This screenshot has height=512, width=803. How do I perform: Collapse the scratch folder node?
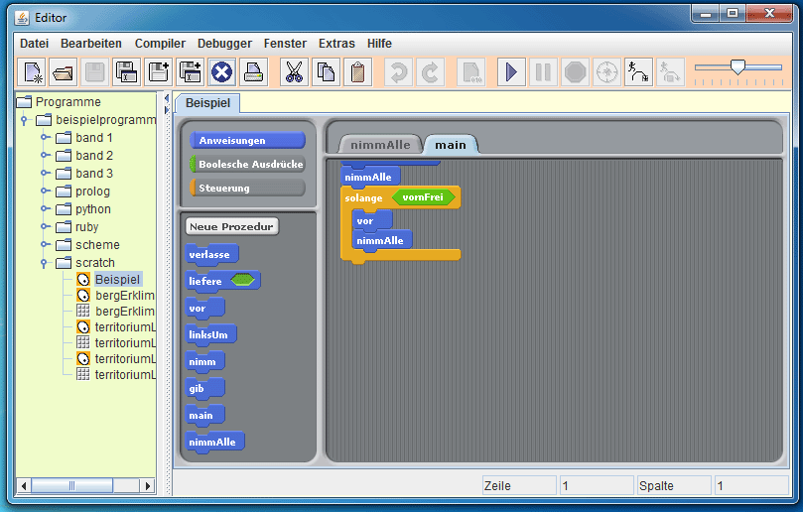[45, 263]
